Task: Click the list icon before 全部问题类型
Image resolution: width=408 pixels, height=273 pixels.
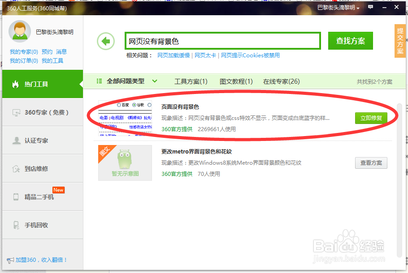Action: tap(99, 81)
